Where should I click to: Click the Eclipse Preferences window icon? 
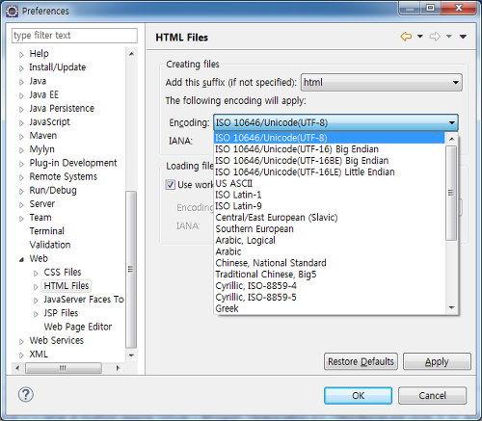[13, 12]
